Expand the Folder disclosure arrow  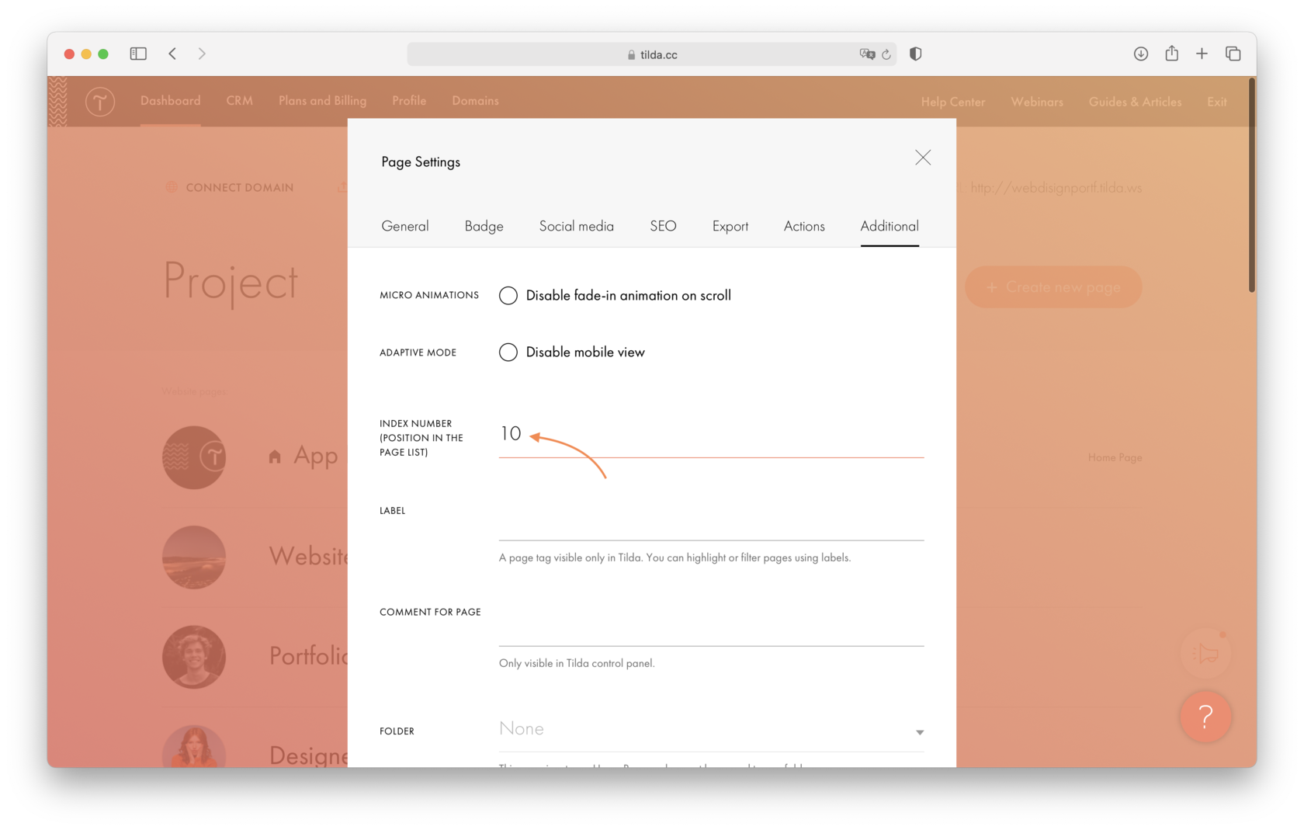[x=919, y=732]
